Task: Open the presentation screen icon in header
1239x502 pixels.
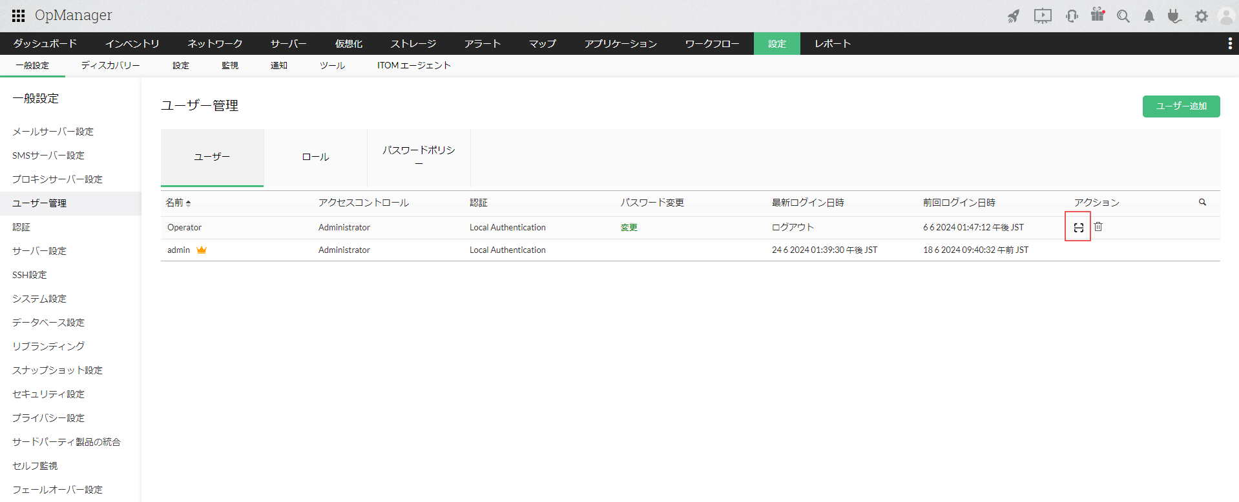Action: tap(1042, 16)
